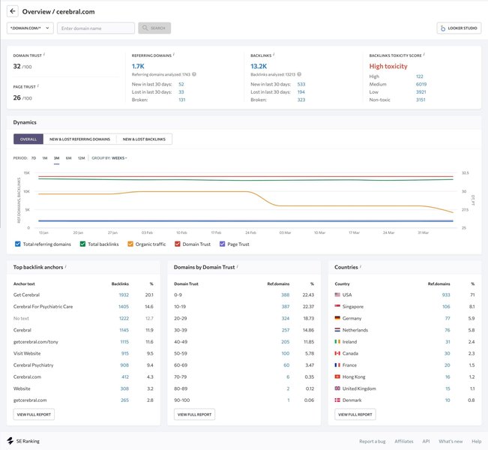Image resolution: width=488 pixels, height=450 pixels.
Task: Select the 3M period
Action: pyautogui.click(x=56, y=158)
